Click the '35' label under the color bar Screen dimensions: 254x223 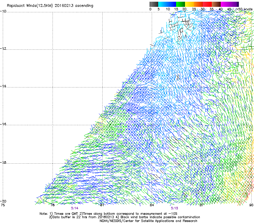point(211,9)
